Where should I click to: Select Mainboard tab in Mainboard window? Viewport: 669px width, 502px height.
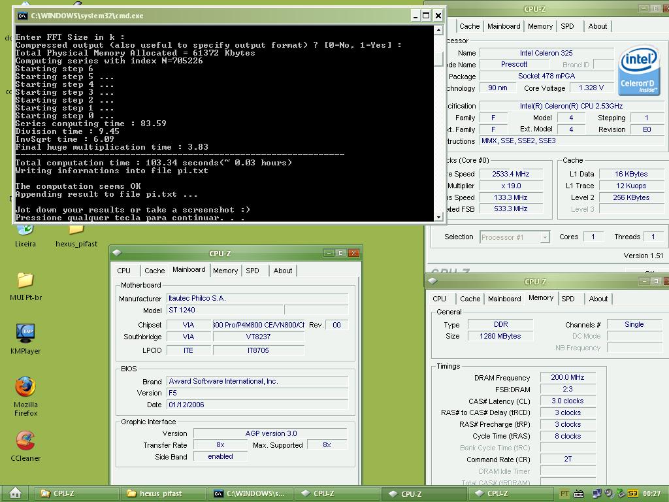(x=189, y=270)
